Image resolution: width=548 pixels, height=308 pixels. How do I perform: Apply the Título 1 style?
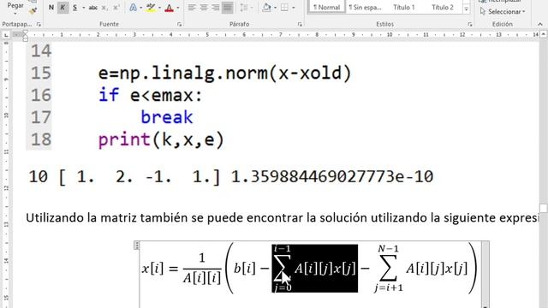403,7
